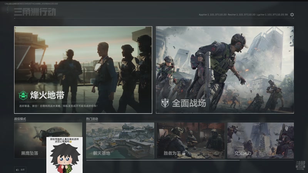This screenshot has width=308, height=173.
Task: Click the 三角洲行动 game logo
Action: 35,12
